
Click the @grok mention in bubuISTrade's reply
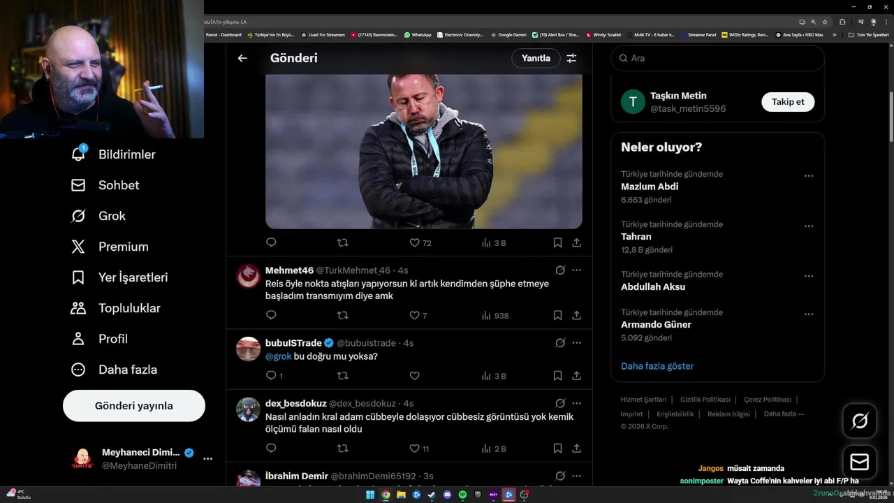(x=278, y=356)
